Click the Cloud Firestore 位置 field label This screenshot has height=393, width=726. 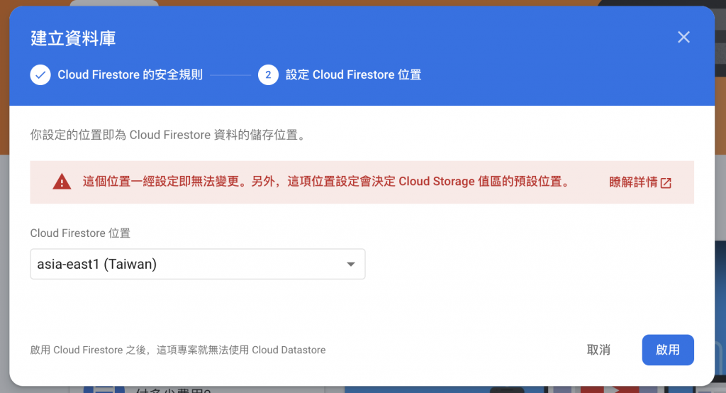tap(80, 233)
